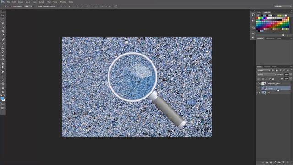Open the Normal blend mode dropdown
The height and width of the screenshot is (165, 293).
tap(266, 75)
